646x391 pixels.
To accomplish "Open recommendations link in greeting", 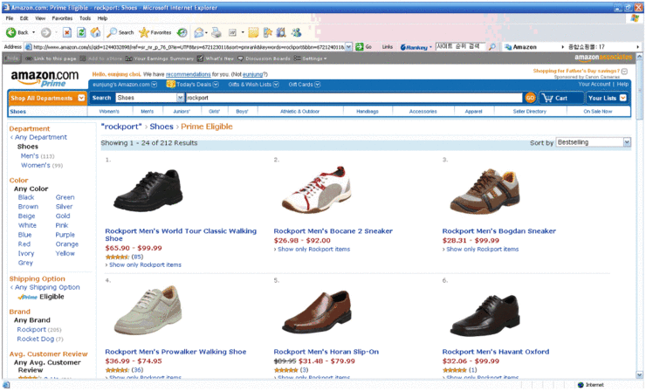I will [188, 74].
